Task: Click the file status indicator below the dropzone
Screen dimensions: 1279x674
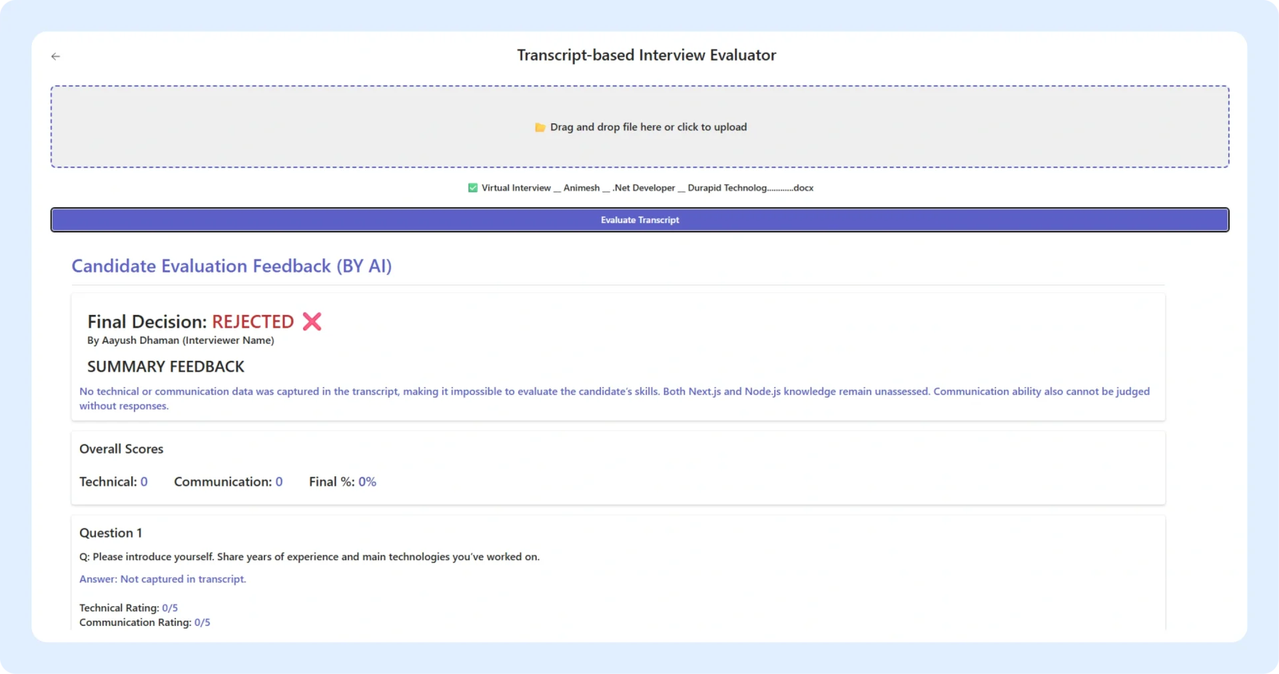Action: tap(639, 188)
